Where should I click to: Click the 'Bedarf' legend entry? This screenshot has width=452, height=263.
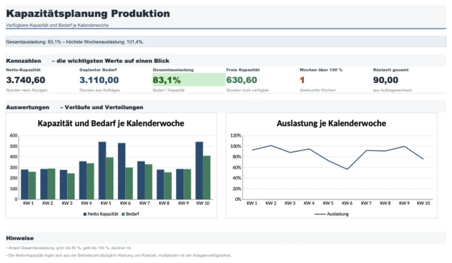click(x=130, y=214)
